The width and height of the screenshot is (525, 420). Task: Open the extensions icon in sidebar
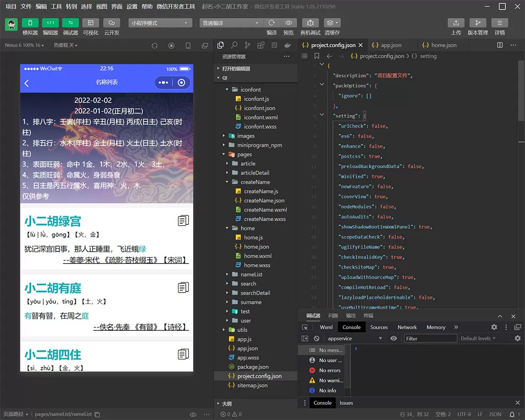[261, 45]
